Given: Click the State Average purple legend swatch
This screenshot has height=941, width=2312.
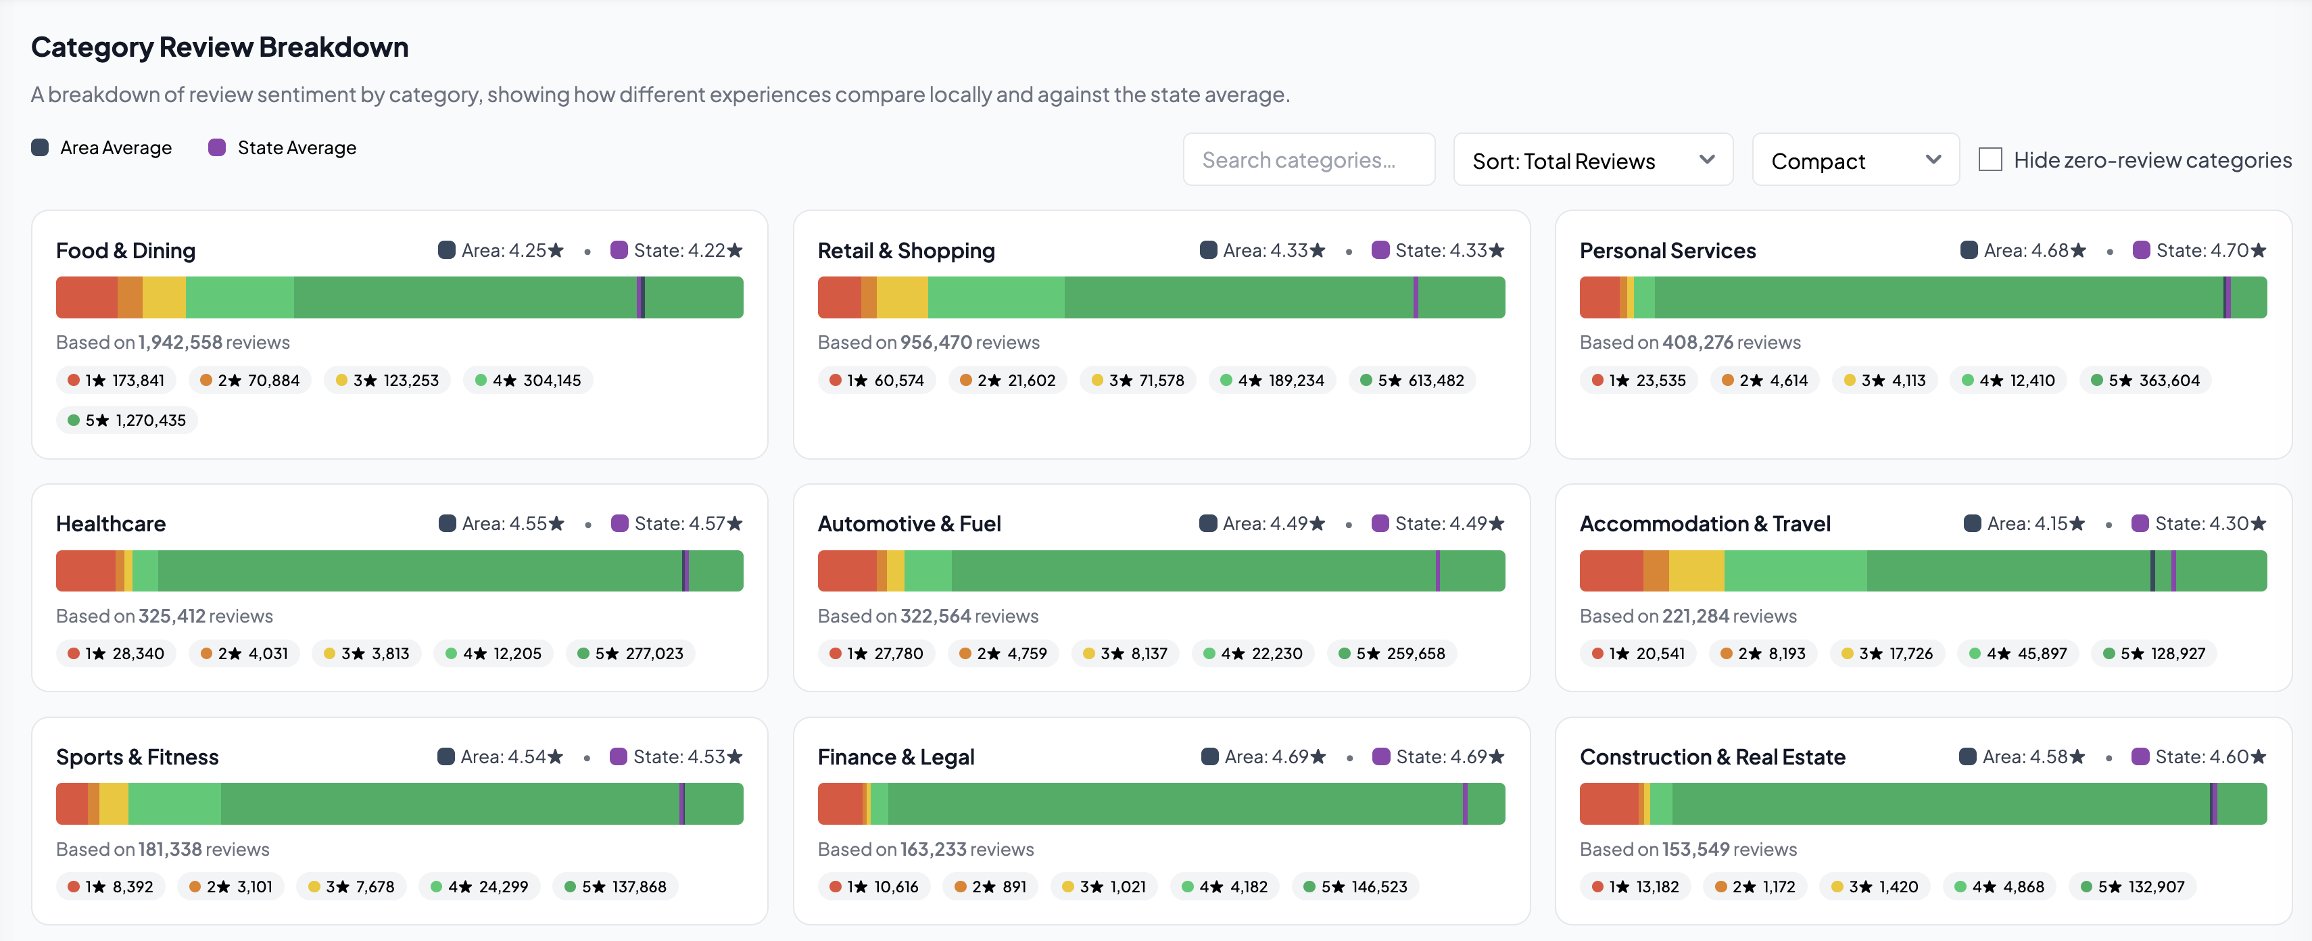Looking at the screenshot, I should 216,147.
